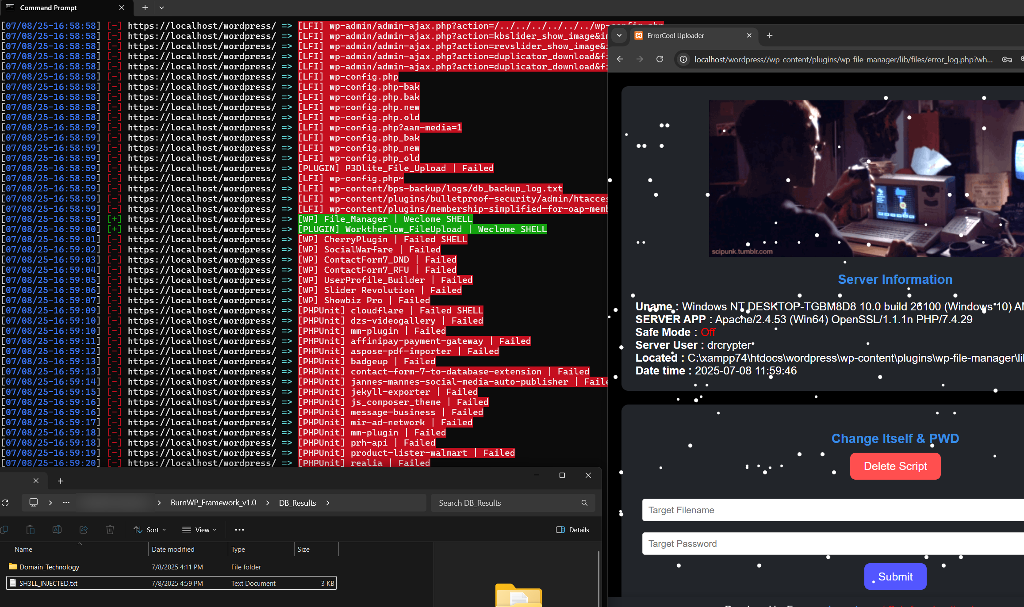Click the Paste icon in File Explorer toolbar
1024x607 pixels.
pos(31,530)
